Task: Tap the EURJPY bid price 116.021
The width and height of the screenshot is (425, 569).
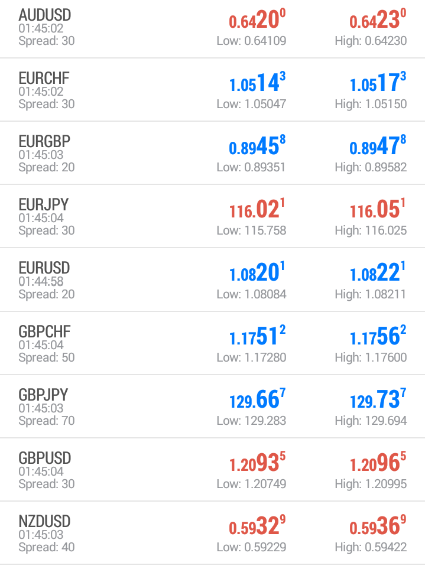Action: pos(257,209)
